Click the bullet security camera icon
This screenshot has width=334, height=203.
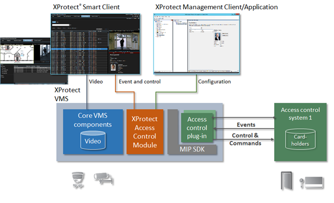coord(104,179)
